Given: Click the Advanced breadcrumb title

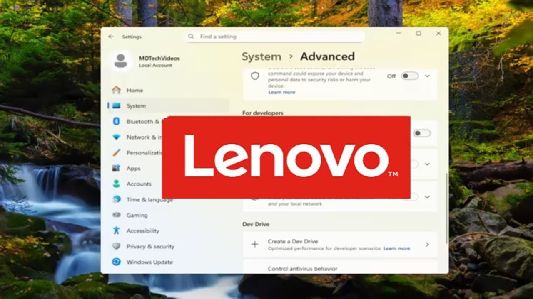Looking at the screenshot, I should pyautogui.click(x=327, y=56).
